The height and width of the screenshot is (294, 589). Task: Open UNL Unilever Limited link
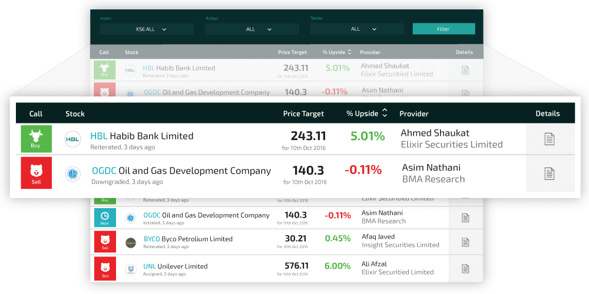(176, 266)
